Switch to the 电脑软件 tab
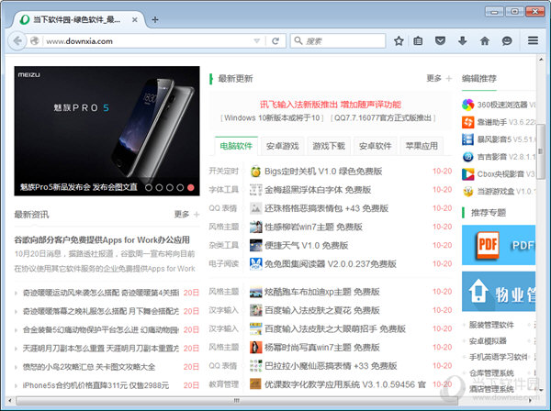 236,146
